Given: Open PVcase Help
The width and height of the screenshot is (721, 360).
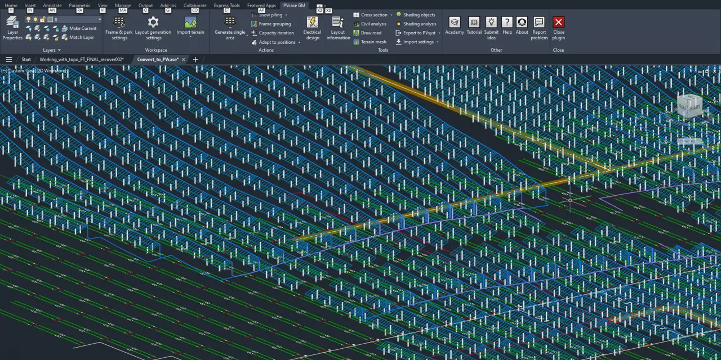Looking at the screenshot, I should [508, 26].
